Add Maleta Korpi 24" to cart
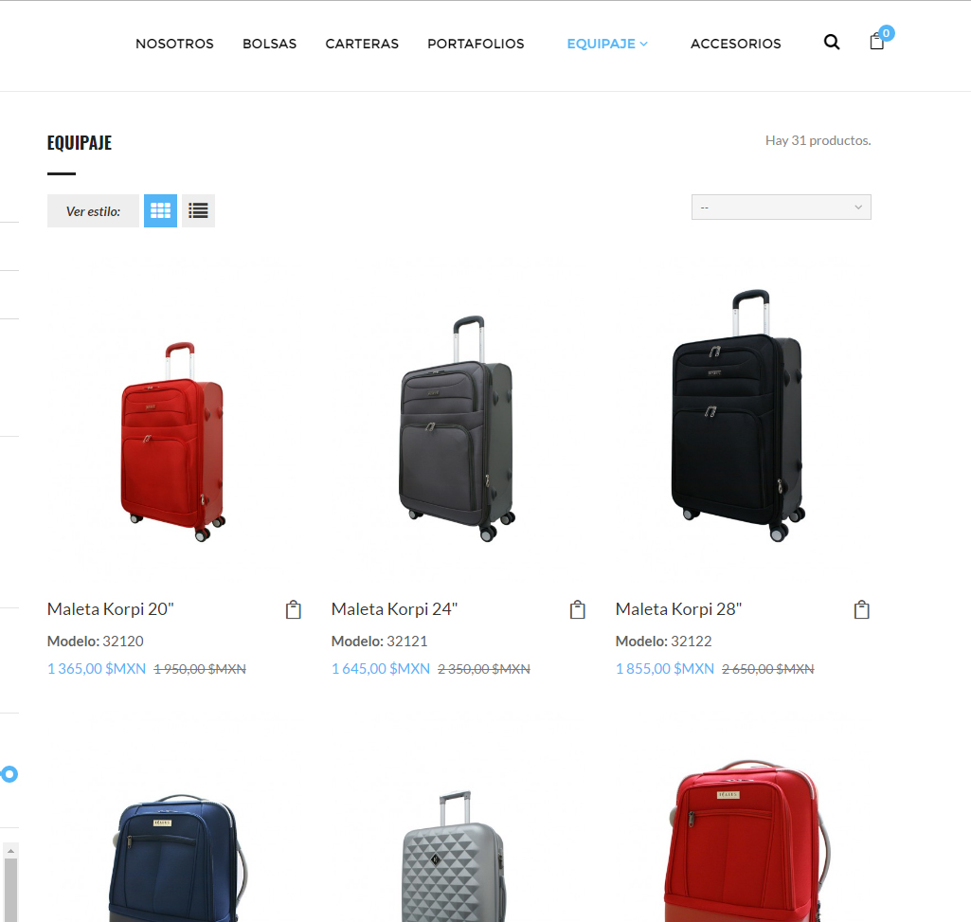971x922 pixels. (577, 609)
